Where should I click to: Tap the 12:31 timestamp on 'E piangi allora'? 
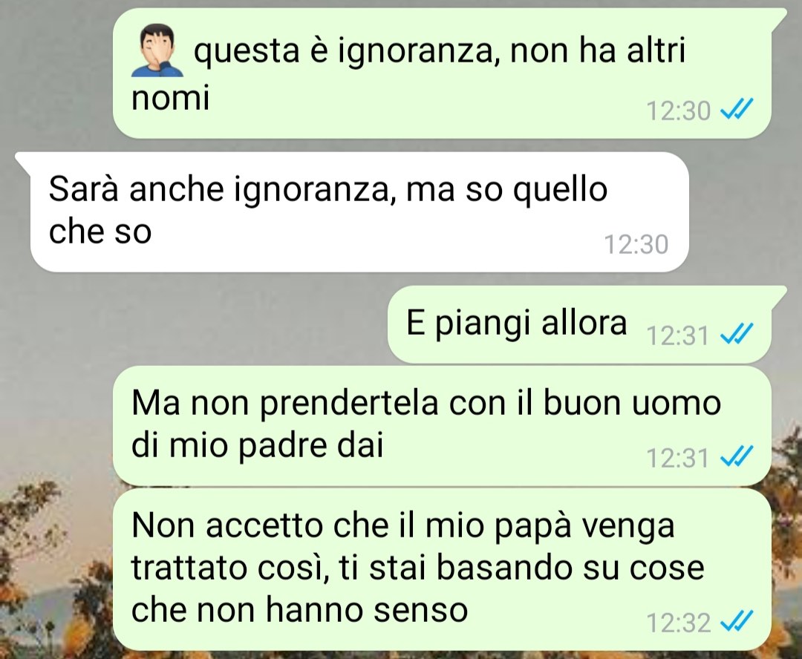coord(678,335)
